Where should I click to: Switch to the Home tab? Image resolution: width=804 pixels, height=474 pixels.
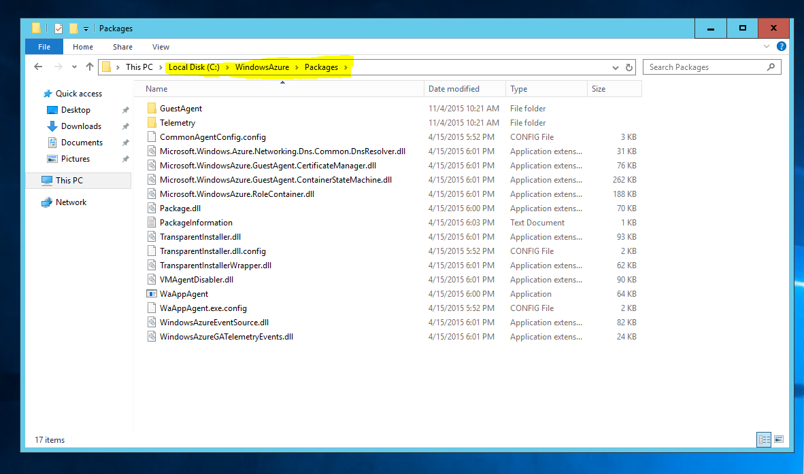tap(83, 47)
